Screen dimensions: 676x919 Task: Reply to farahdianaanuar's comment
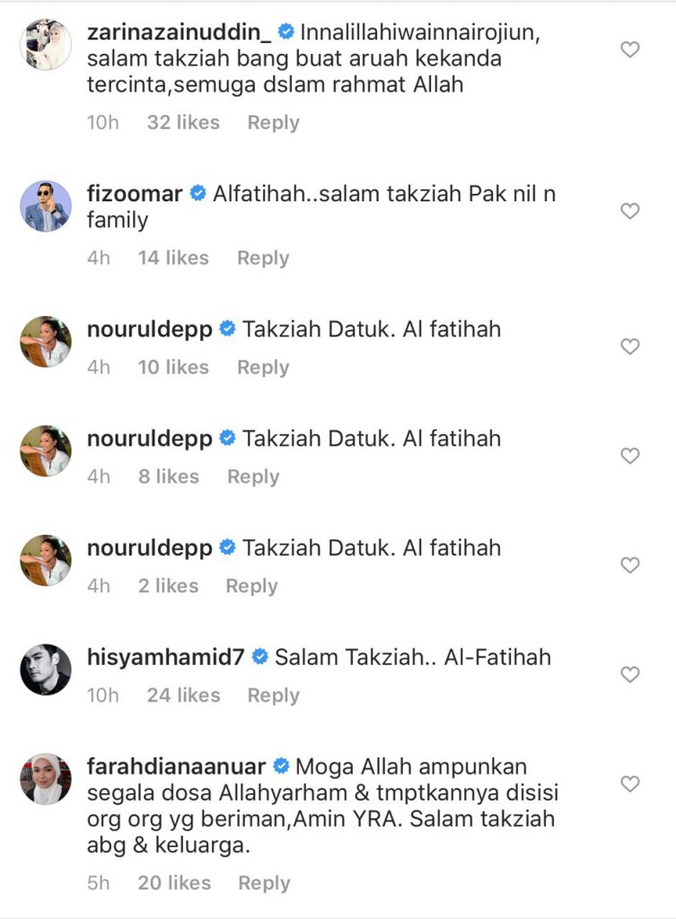coord(264,883)
